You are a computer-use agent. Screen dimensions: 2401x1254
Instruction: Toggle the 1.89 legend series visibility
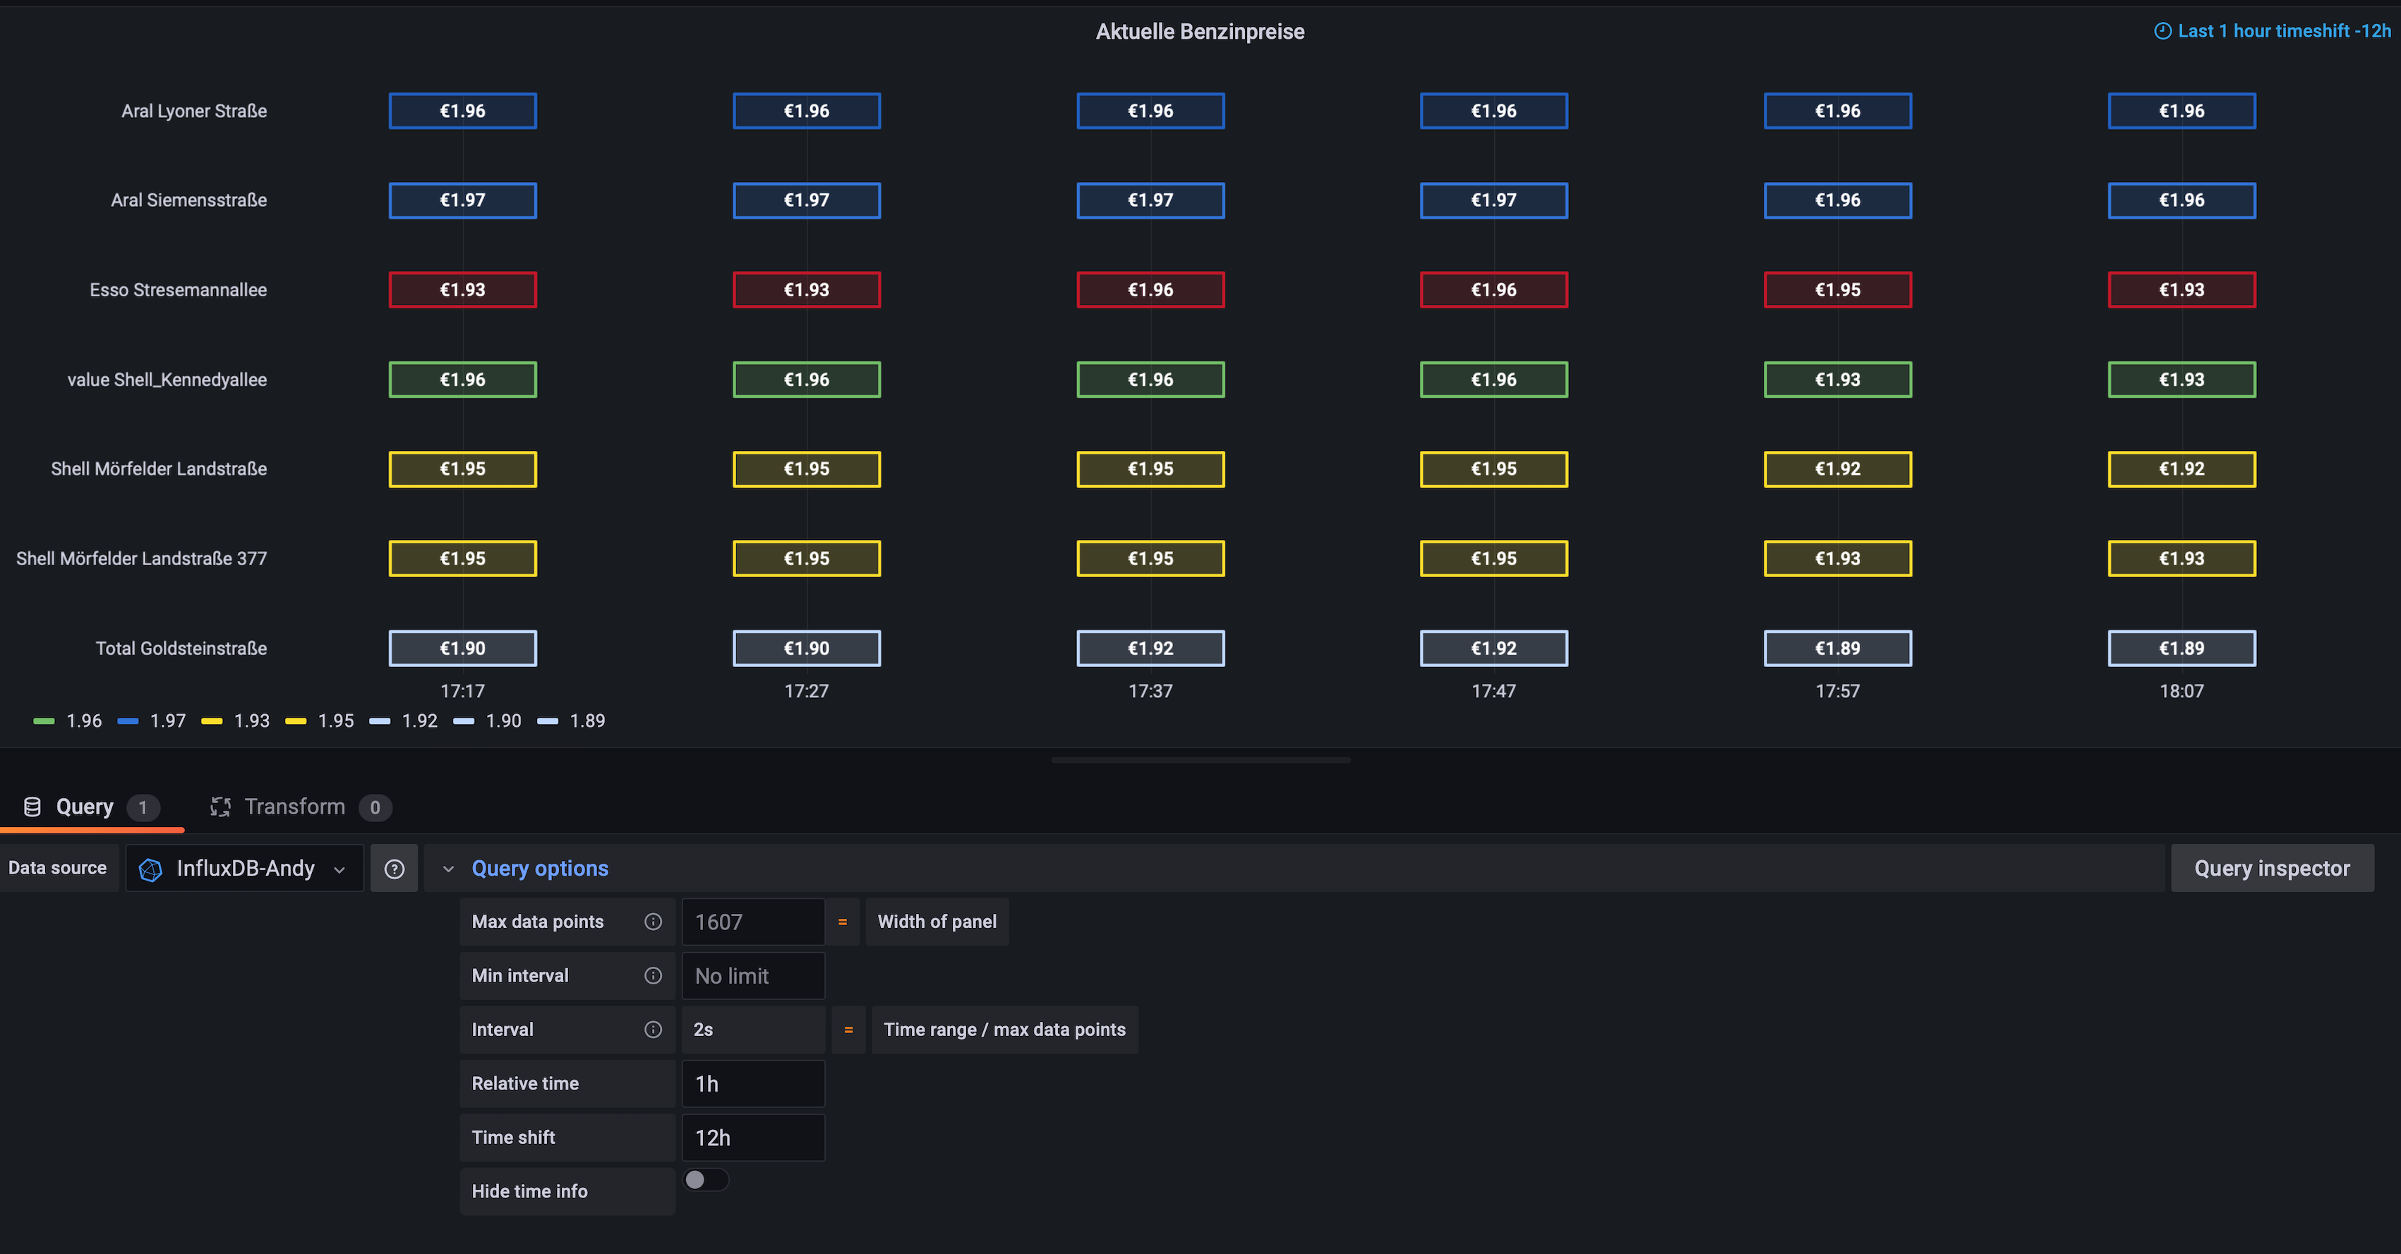[x=586, y=721]
